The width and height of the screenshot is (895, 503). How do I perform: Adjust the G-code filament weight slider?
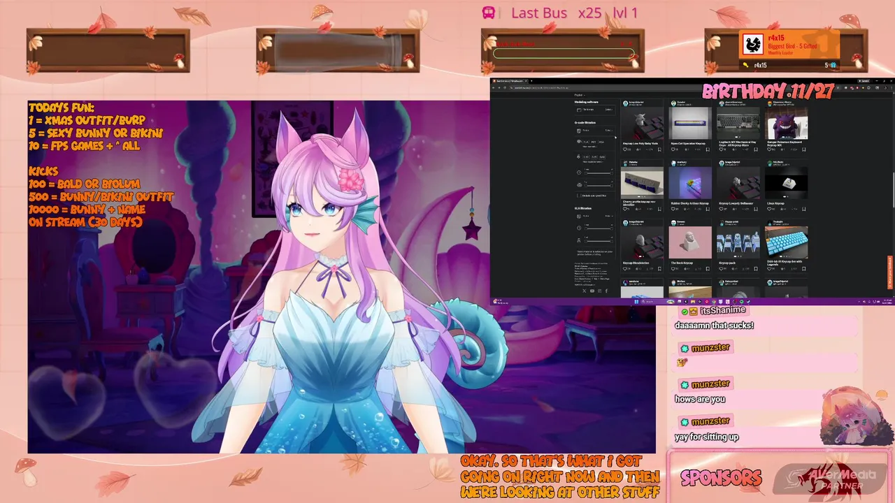click(x=599, y=186)
